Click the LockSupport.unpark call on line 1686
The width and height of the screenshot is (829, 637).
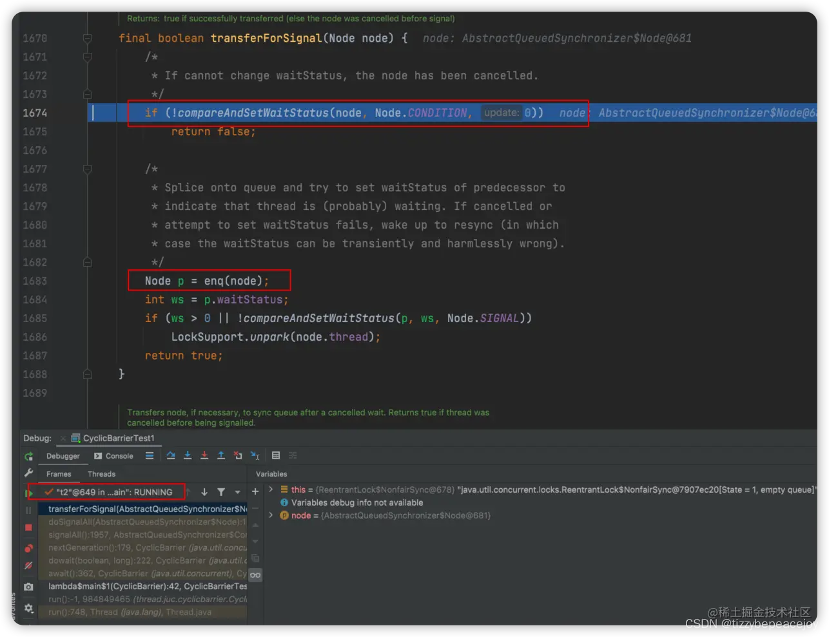tap(275, 338)
